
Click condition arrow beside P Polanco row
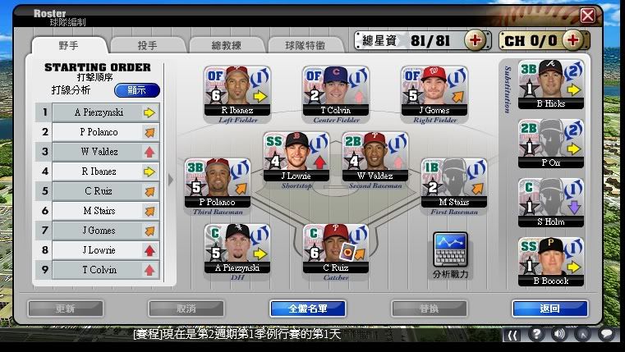(149, 132)
